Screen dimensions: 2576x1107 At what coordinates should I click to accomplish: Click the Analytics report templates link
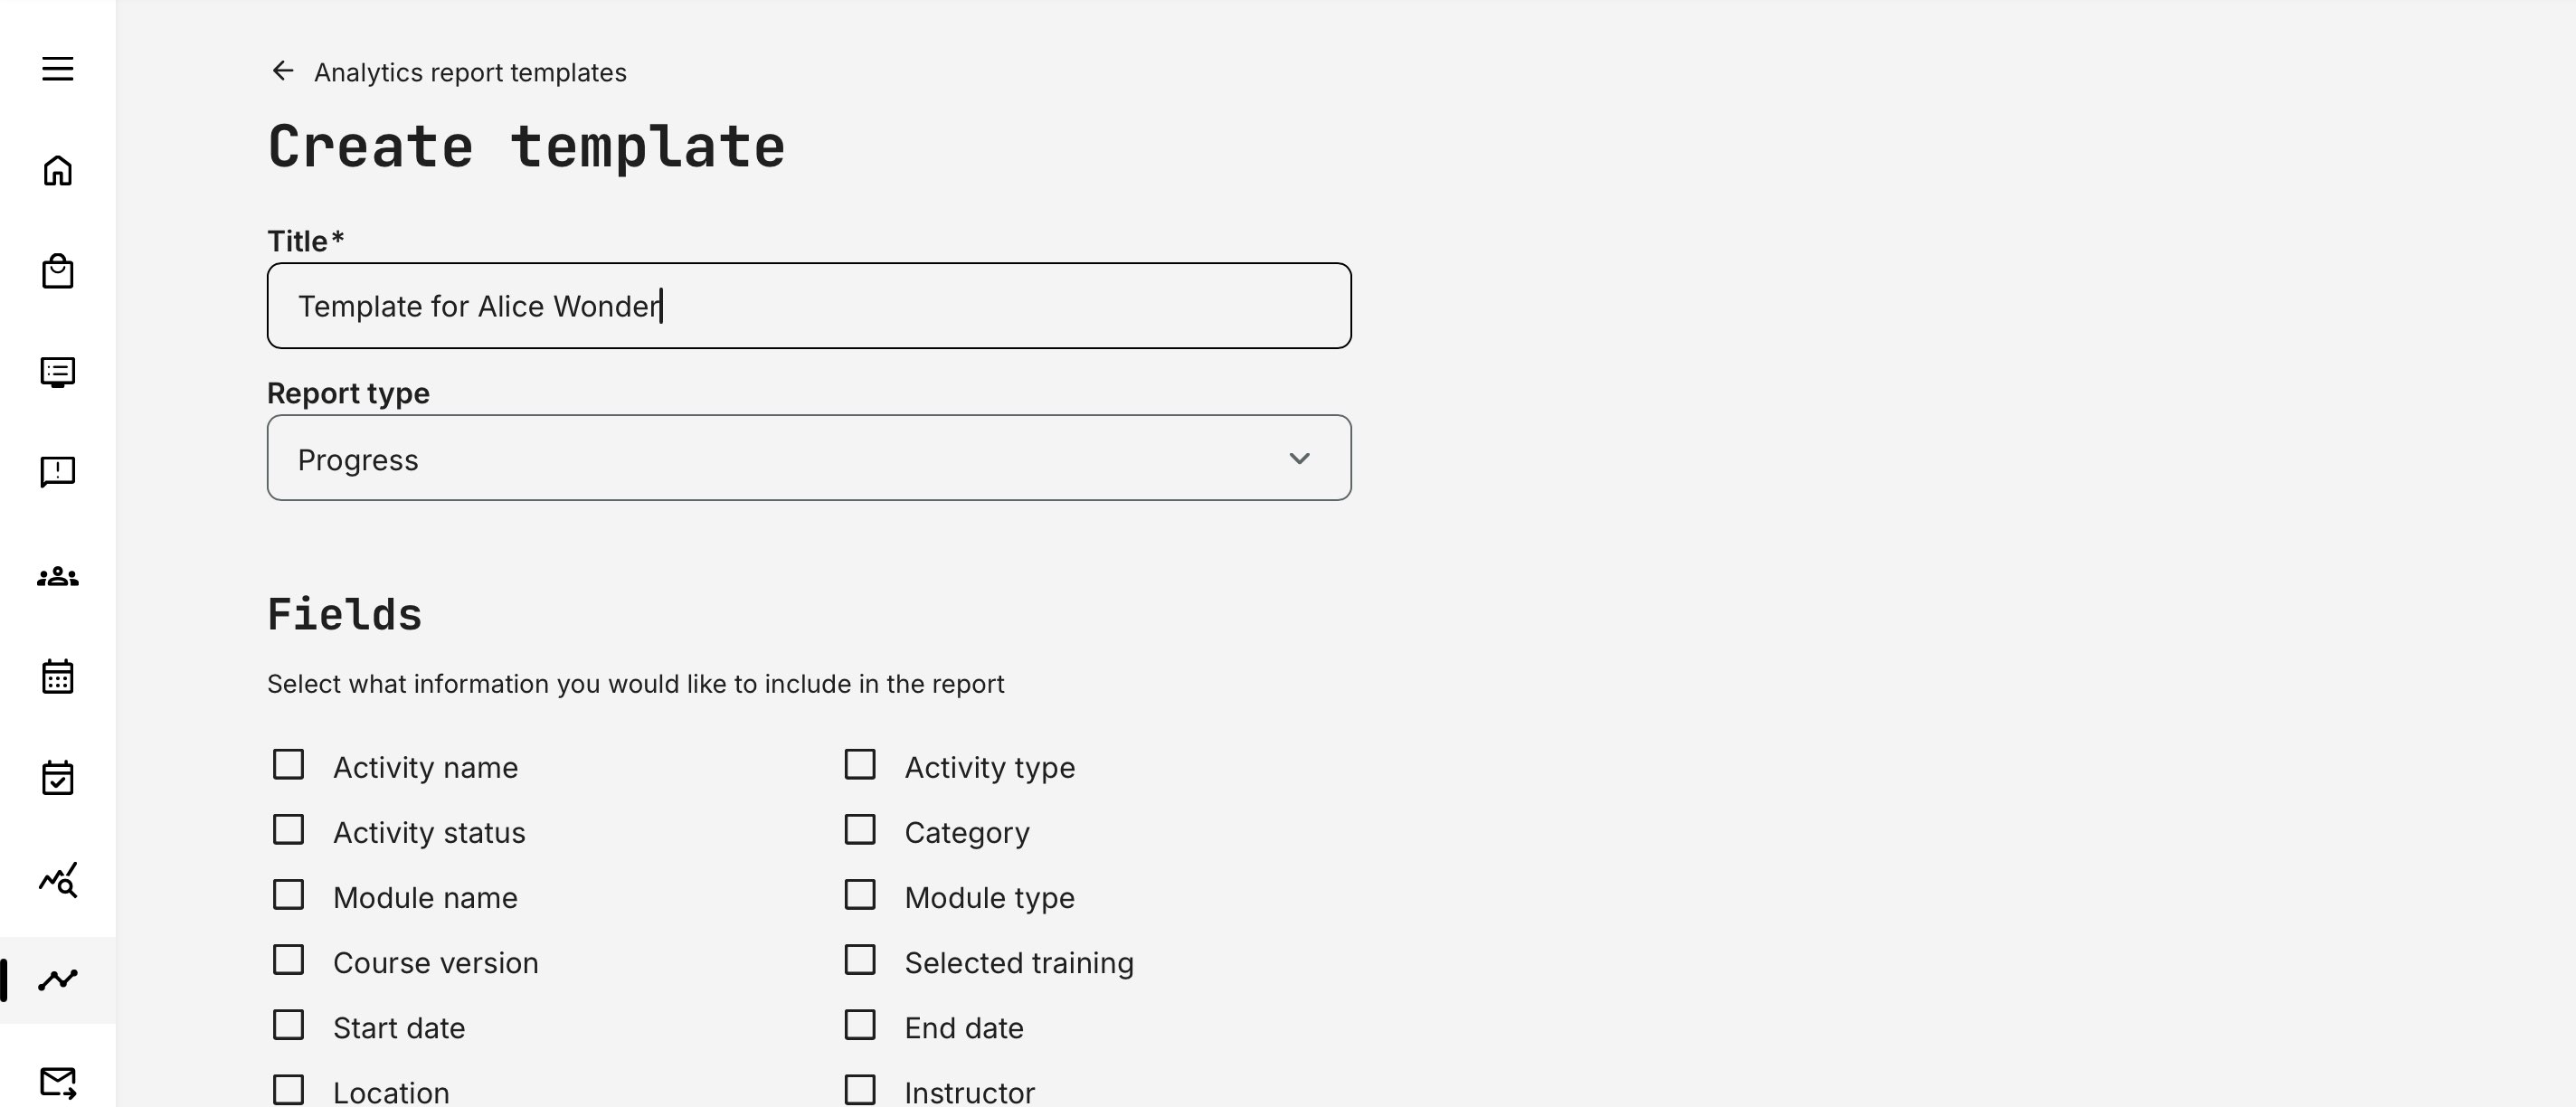click(470, 71)
